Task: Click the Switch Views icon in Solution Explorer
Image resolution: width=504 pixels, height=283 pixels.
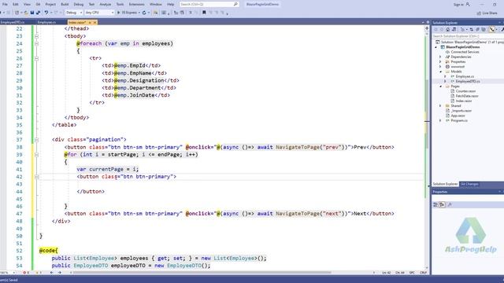Action: tap(454, 30)
